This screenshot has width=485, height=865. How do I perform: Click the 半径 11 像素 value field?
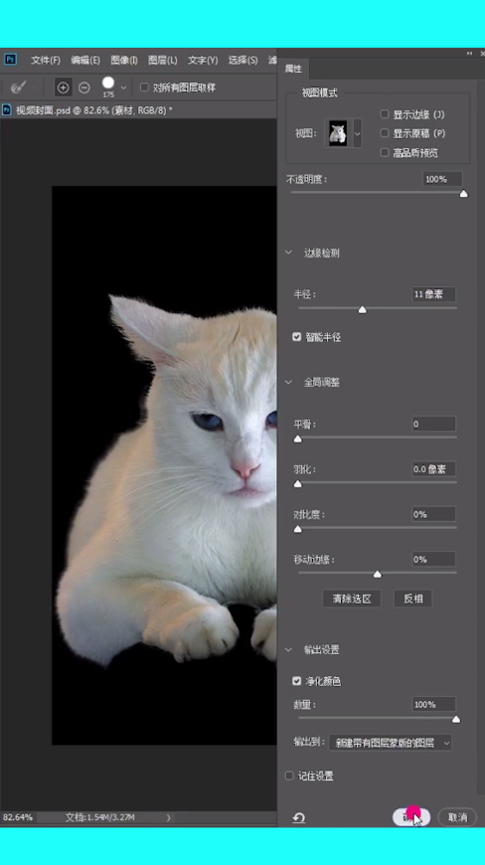tap(434, 294)
